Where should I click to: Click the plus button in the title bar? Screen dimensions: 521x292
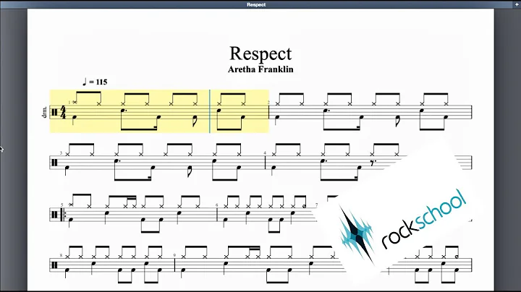pyautogui.click(x=517, y=4)
